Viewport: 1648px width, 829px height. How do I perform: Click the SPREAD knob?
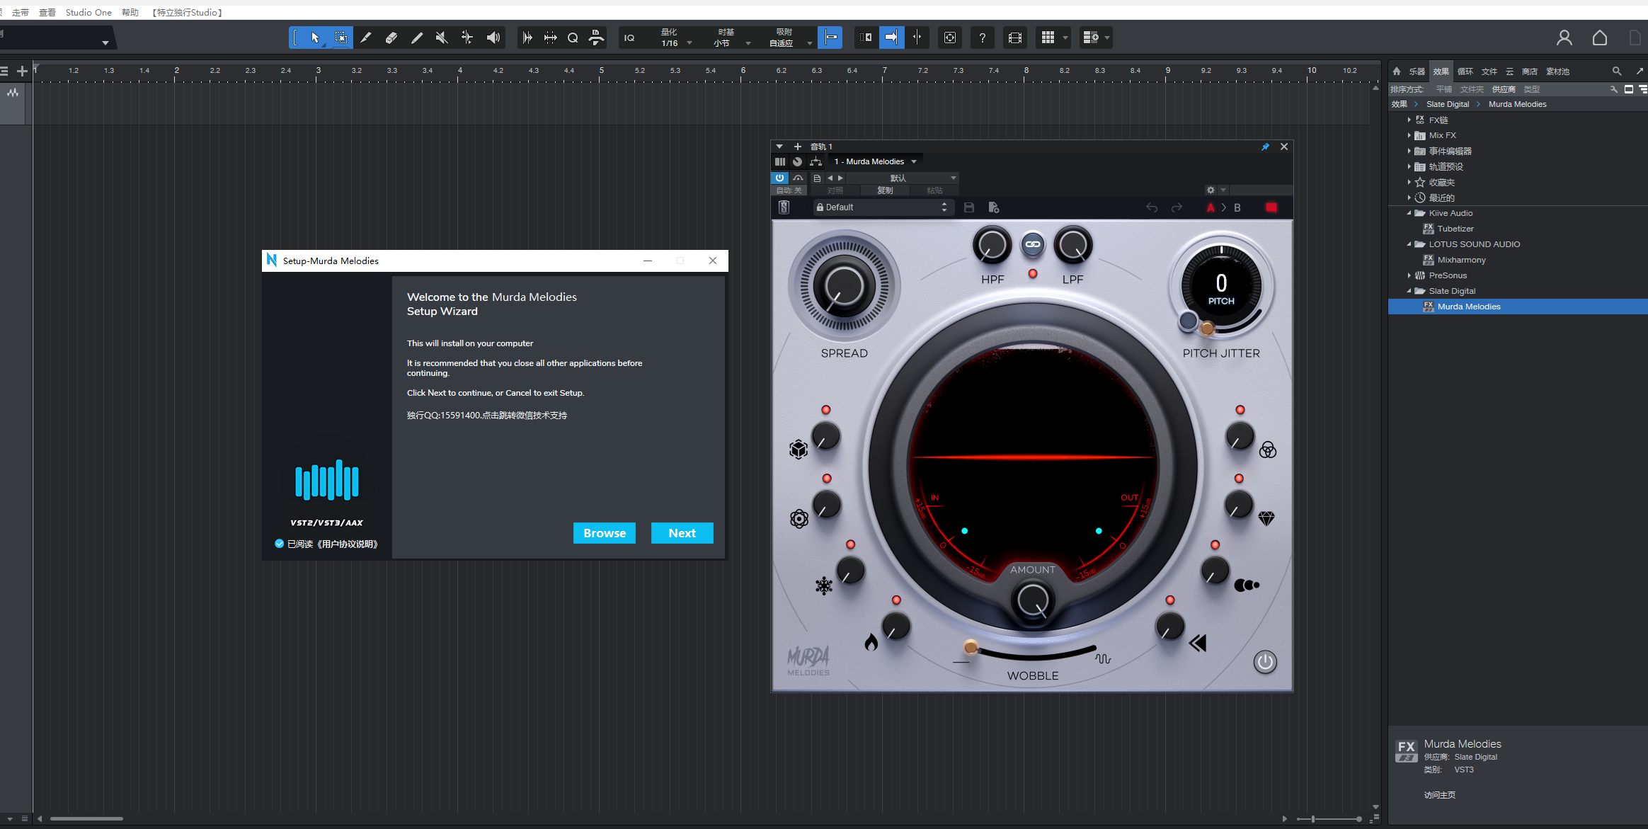(x=844, y=287)
